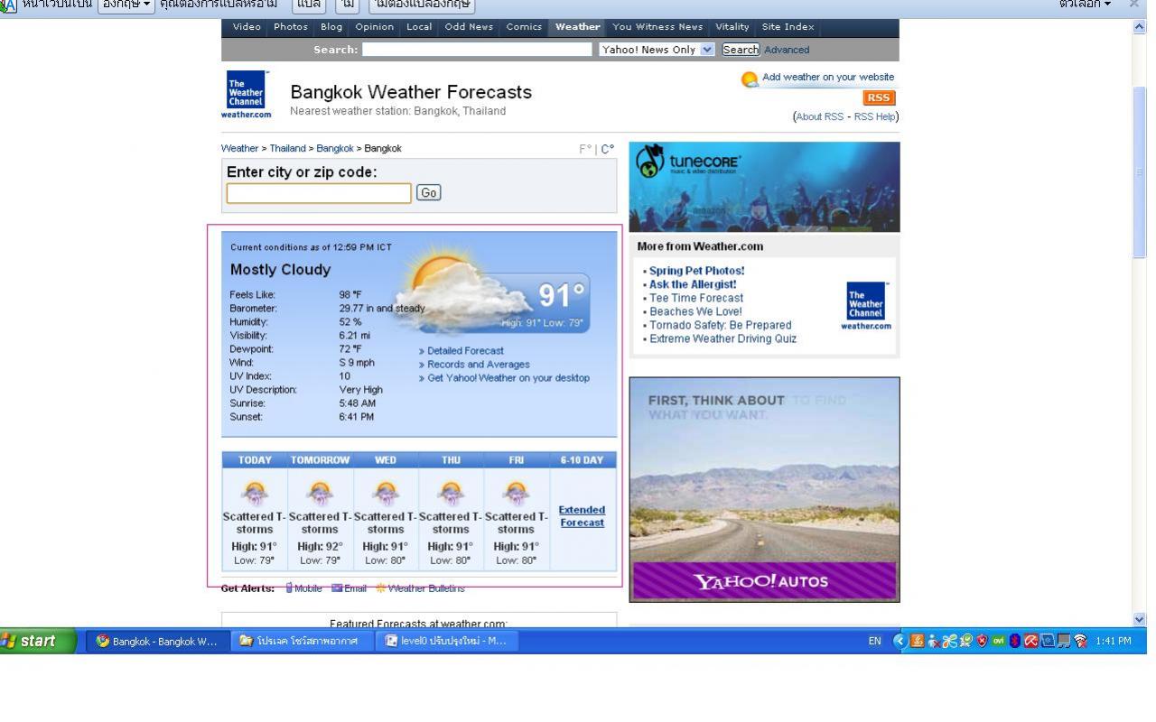Open the Records and Averages link
This screenshot has height=722, width=1156.
(479, 364)
